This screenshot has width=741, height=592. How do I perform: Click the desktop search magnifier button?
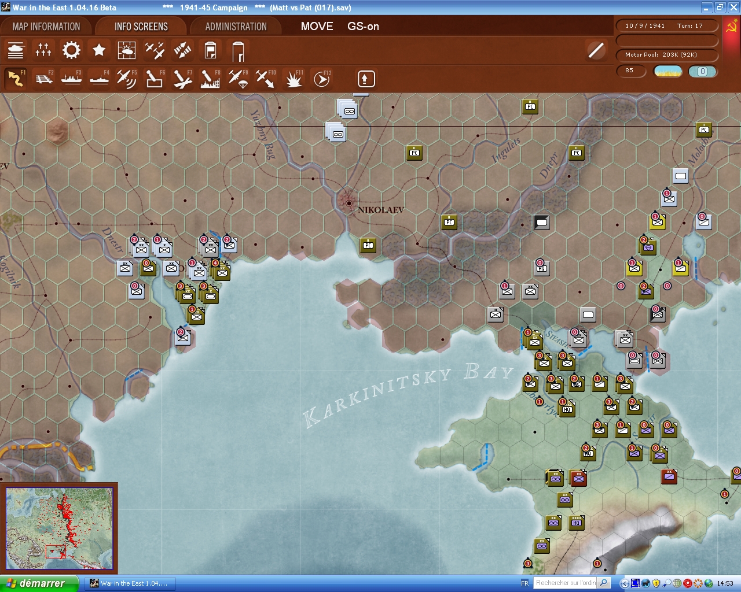pyautogui.click(x=604, y=583)
